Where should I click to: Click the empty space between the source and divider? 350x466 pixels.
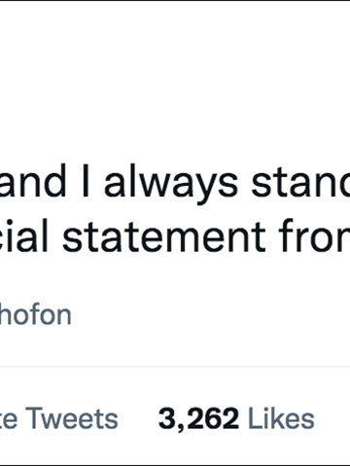coord(175,345)
